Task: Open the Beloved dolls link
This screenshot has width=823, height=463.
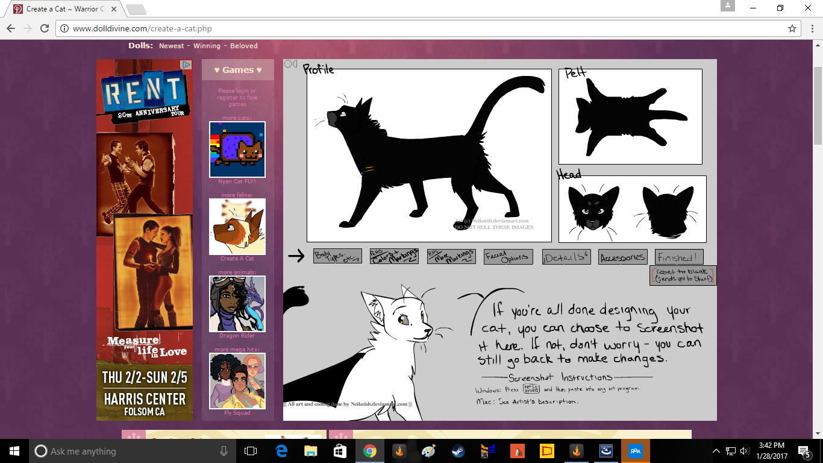Action: (243, 46)
